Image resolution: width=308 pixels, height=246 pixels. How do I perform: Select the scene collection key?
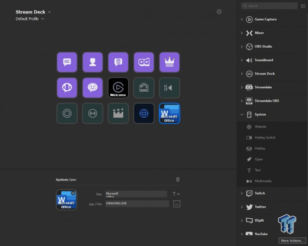(x=144, y=88)
